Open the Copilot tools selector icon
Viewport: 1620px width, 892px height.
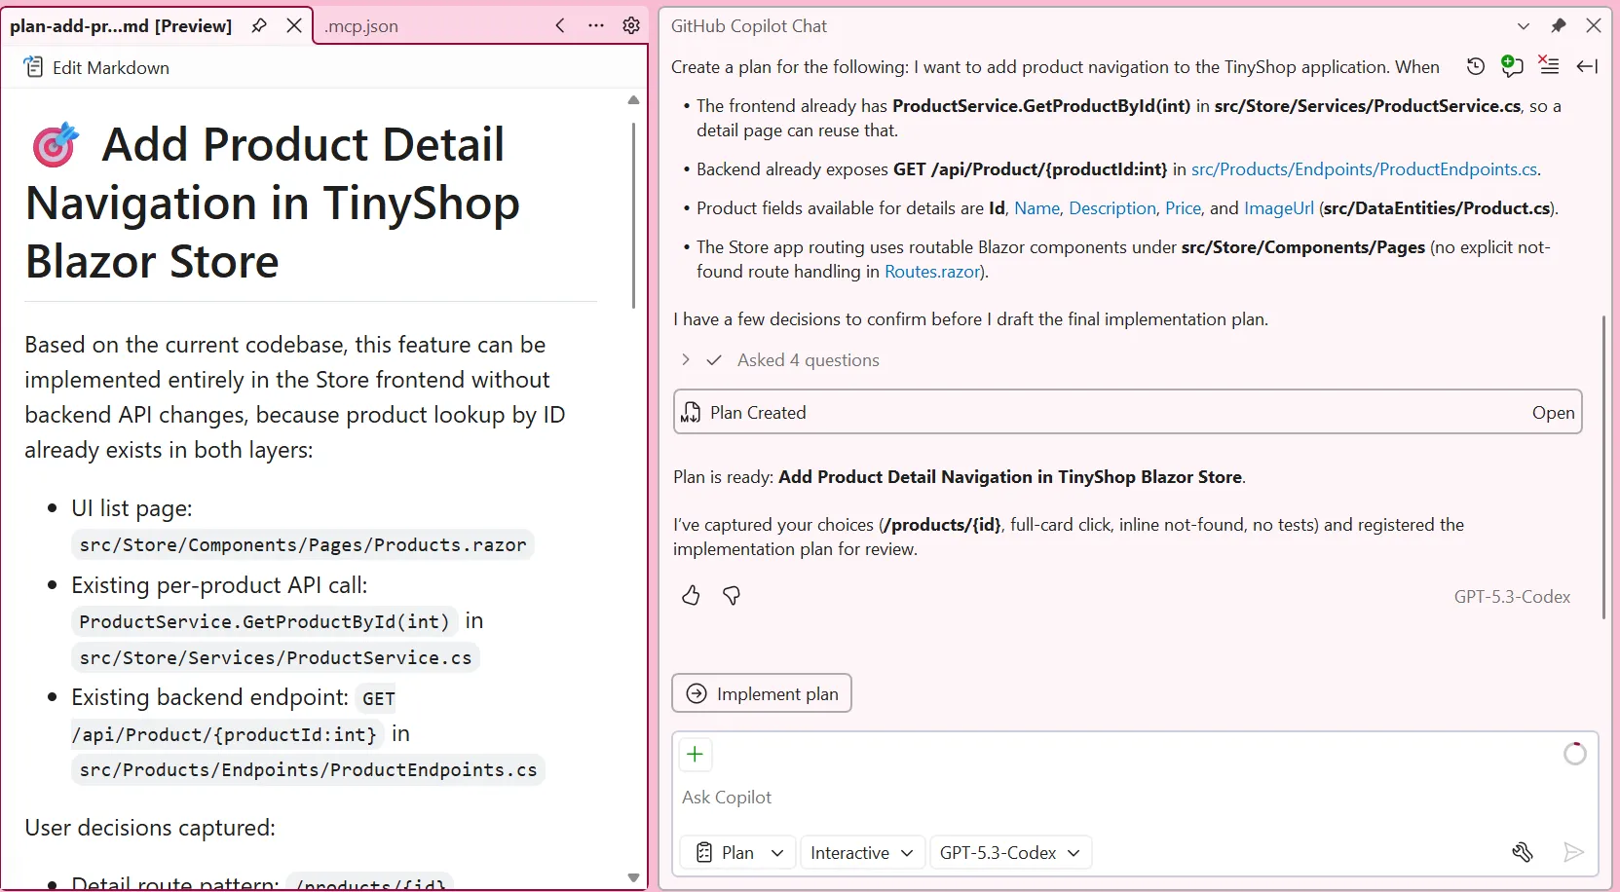click(x=1523, y=853)
